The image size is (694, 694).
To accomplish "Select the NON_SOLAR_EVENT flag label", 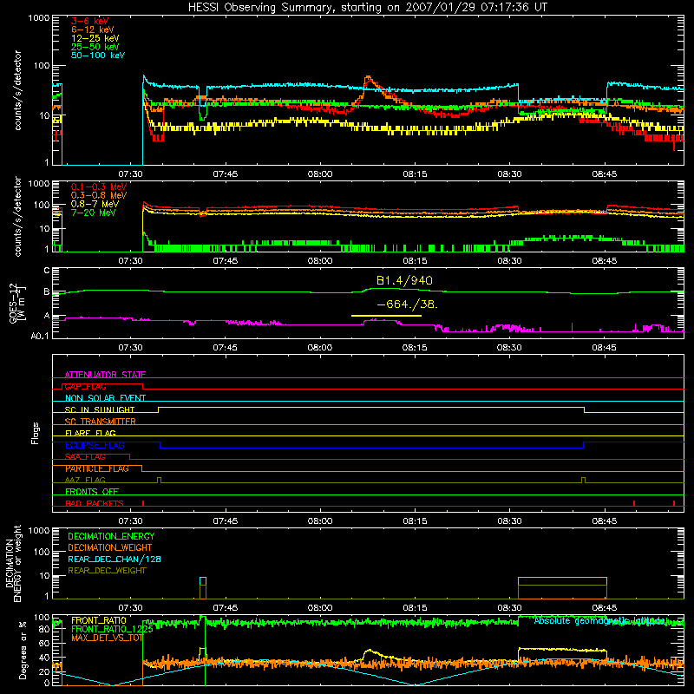I will click(105, 398).
